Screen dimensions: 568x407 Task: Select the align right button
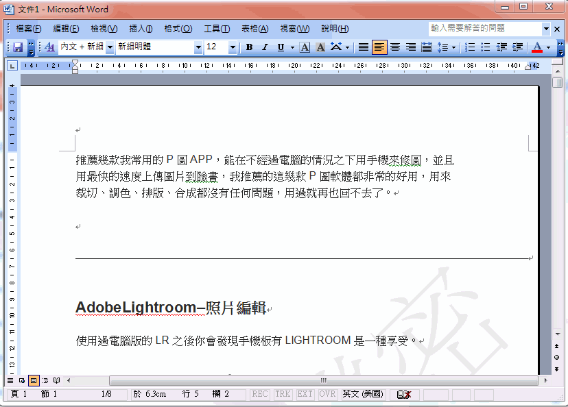(x=411, y=47)
